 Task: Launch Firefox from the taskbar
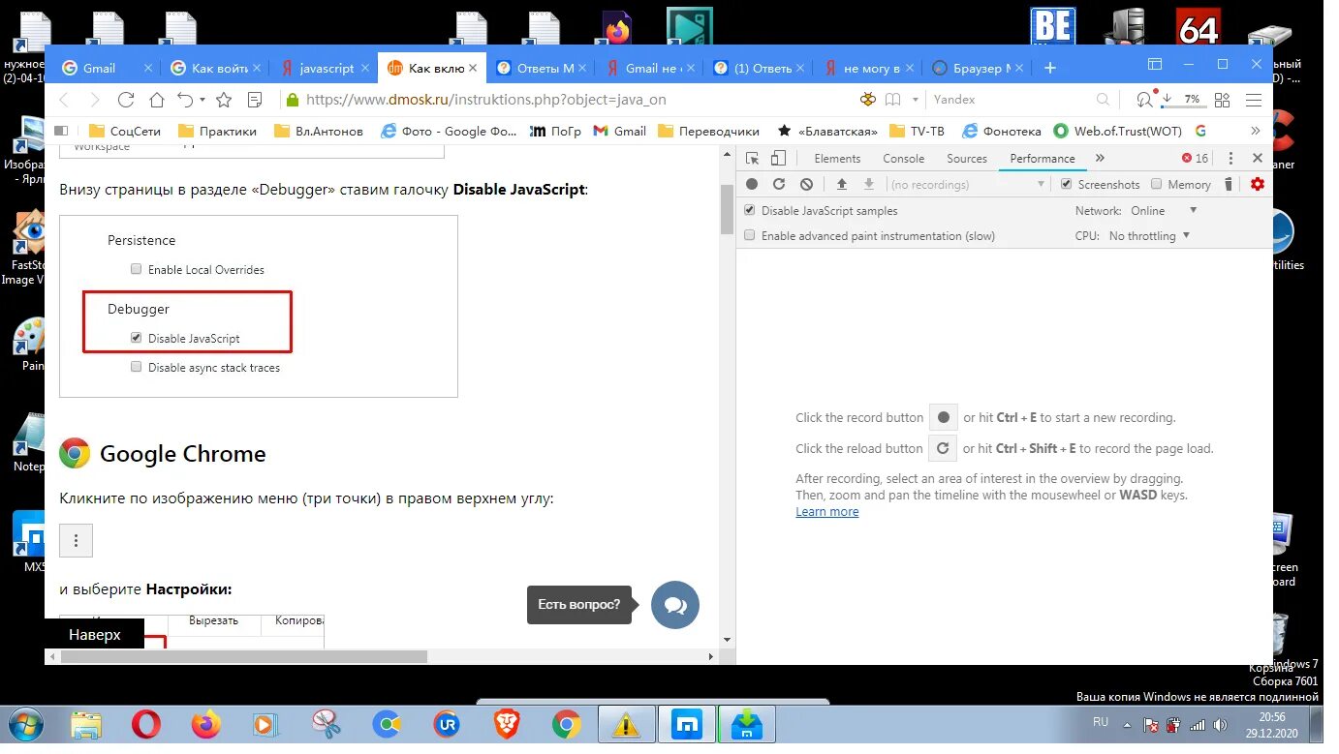pos(205,724)
